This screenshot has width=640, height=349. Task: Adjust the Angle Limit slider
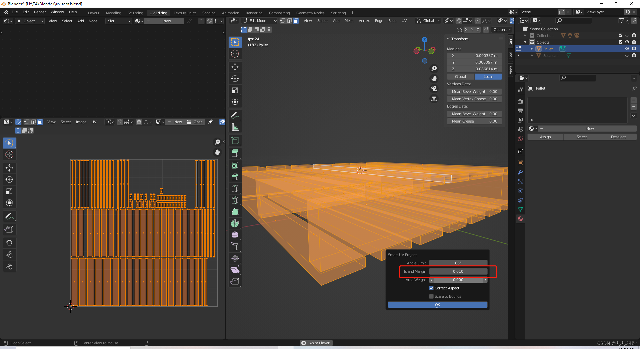point(458,263)
